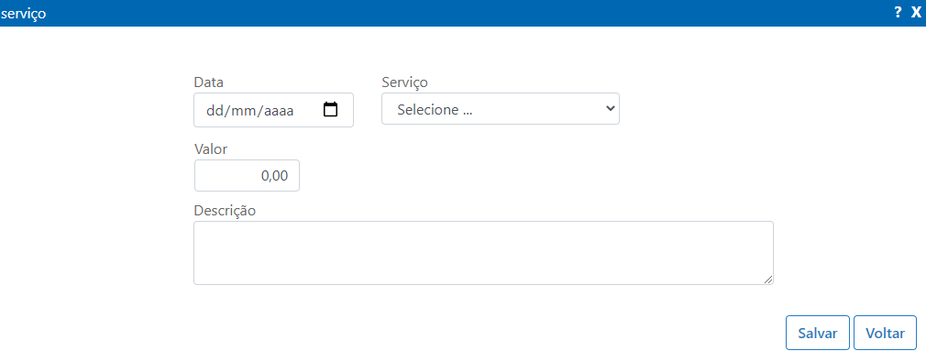Click the Descrição textarea resize grip
Screen dimensions: 926x351
(767, 280)
